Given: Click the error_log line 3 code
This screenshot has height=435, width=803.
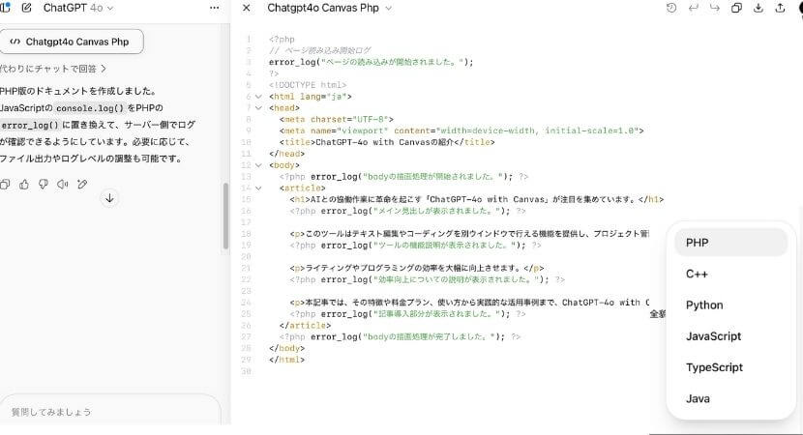Looking at the screenshot, I should 371,62.
